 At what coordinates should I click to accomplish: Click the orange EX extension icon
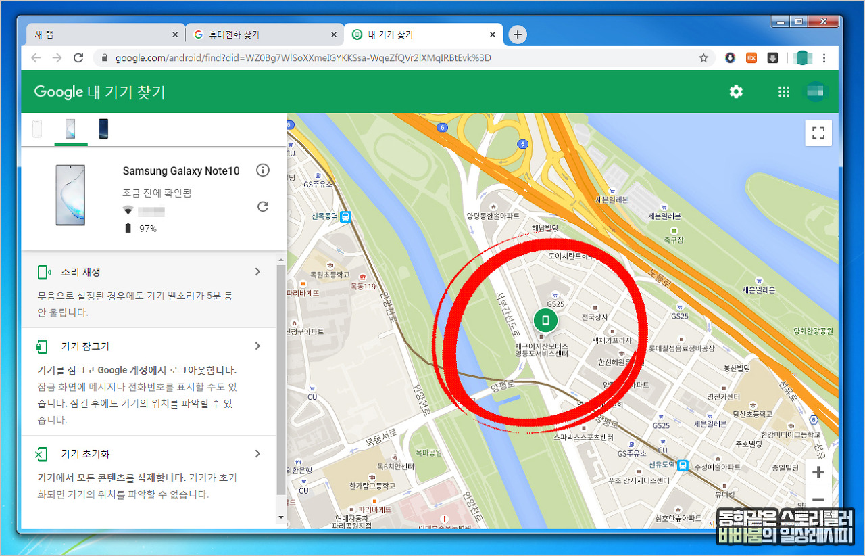coord(751,58)
